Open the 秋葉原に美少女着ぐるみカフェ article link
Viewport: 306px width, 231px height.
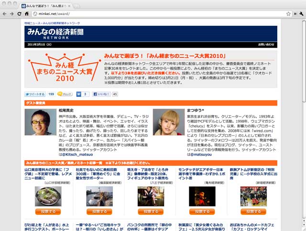[202, 227]
